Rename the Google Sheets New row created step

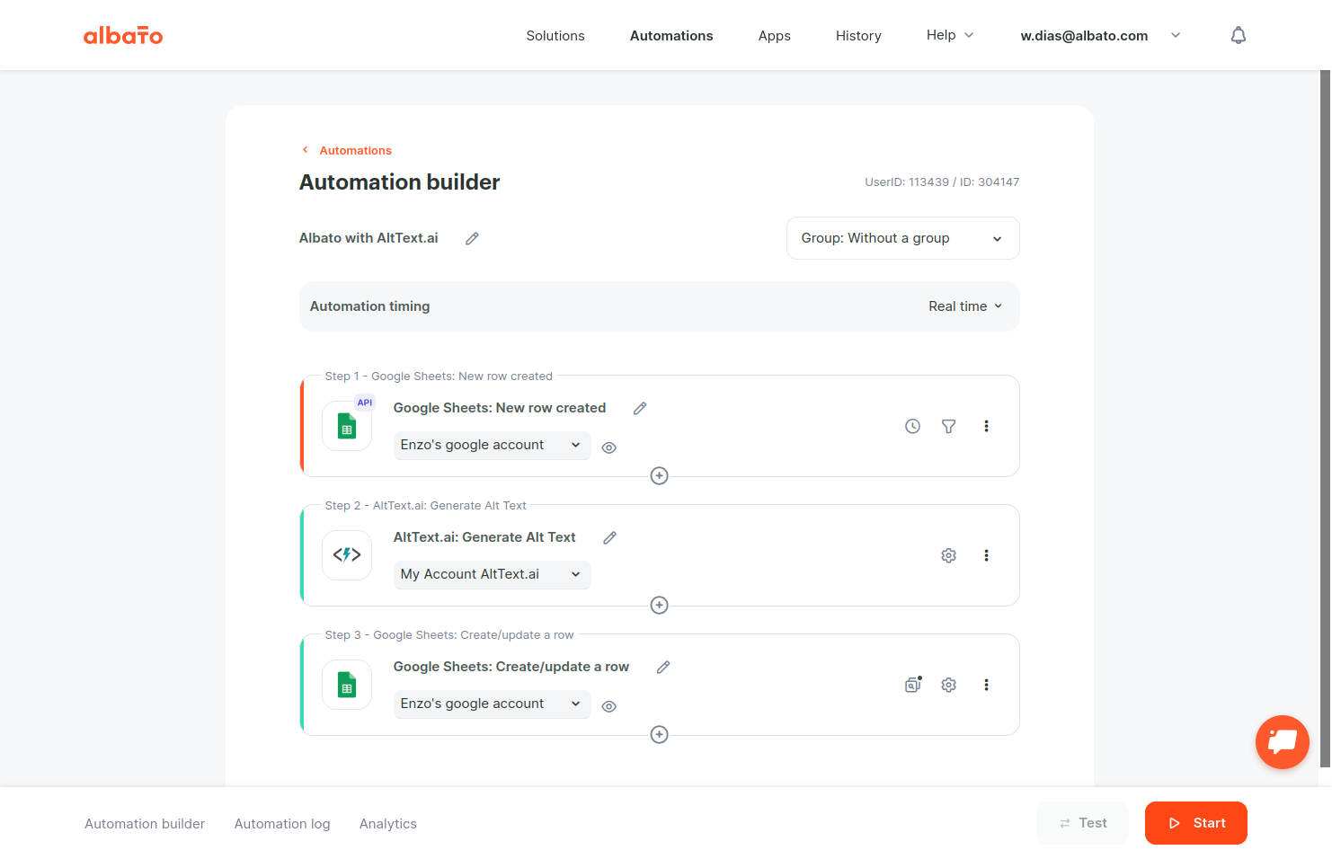[640, 408]
